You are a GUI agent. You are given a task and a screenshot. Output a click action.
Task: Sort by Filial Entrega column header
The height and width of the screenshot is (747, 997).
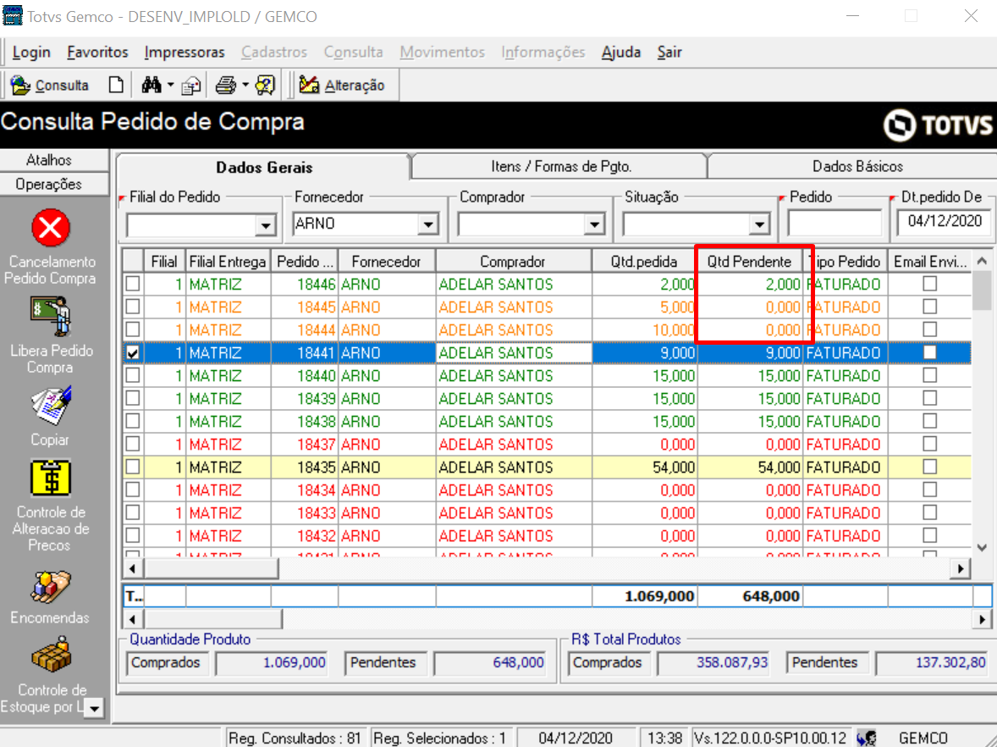pyautogui.click(x=228, y=262)
